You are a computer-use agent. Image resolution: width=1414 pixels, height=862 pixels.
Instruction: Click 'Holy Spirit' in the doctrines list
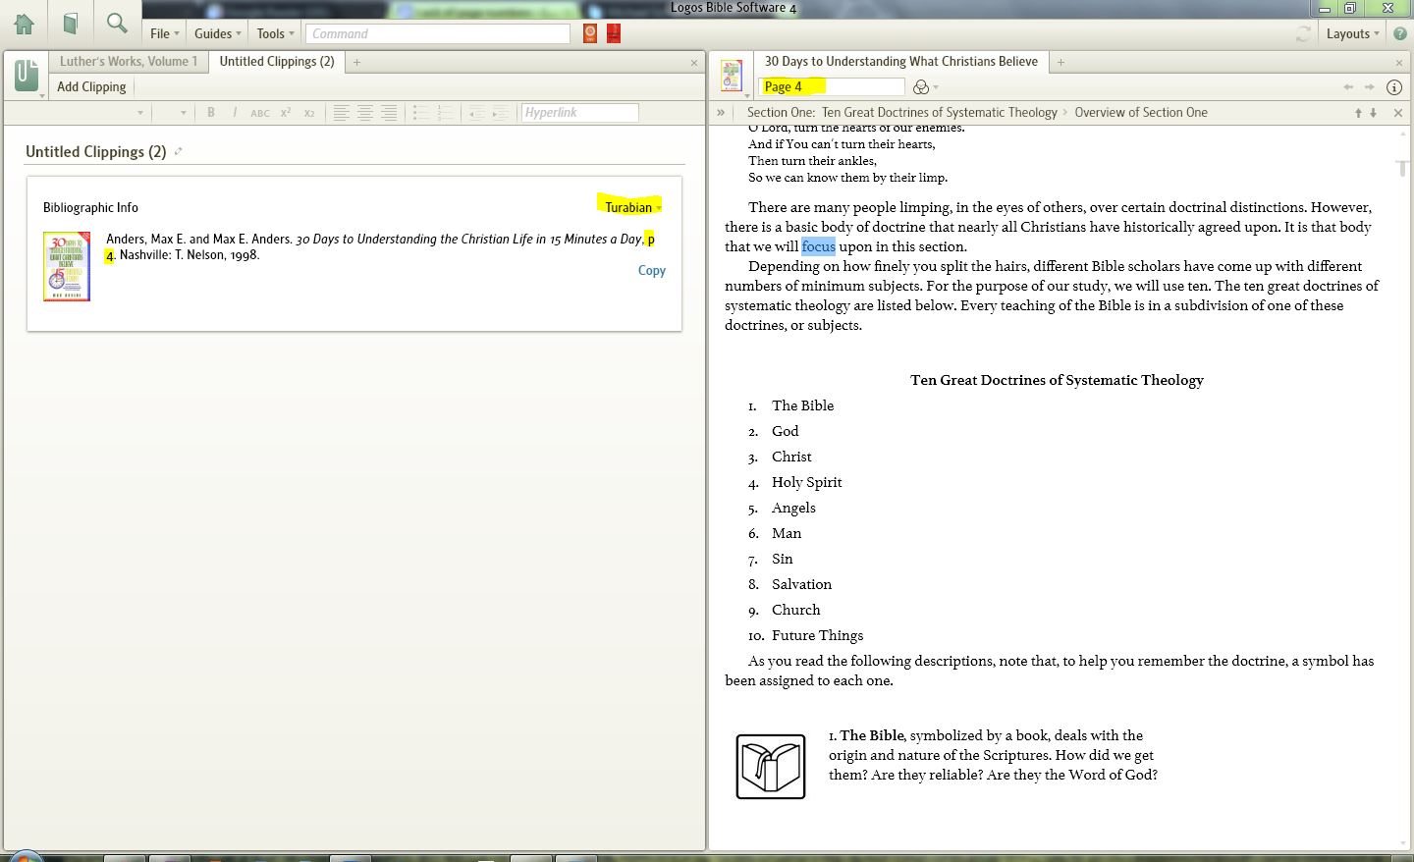[x=807, y=482]
